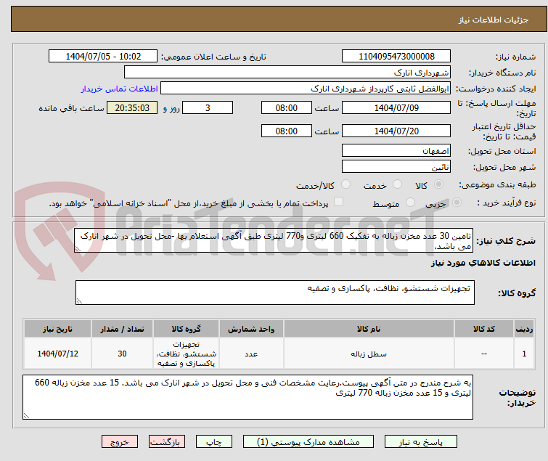The width and height of the screenshot is (548, 461).
Task: Click the اطلاعات کالاهای مورد نیاز heading
Action: coord(483,263)
